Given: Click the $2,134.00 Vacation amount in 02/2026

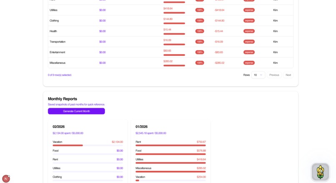Looking at the screenshot, I should 117,142.
